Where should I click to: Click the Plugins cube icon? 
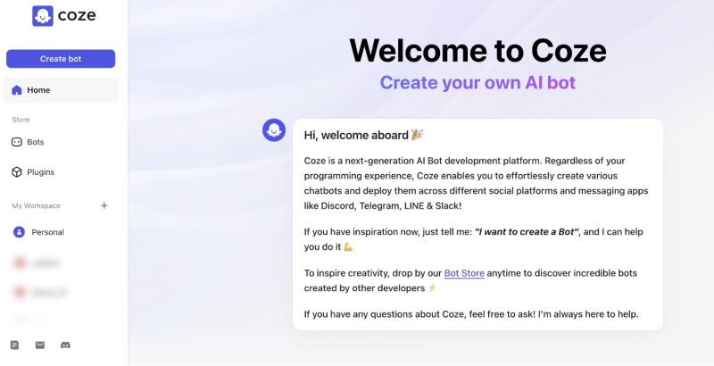point(17,172)
